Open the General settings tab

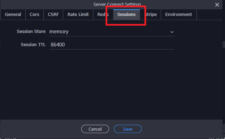(13, 15)
